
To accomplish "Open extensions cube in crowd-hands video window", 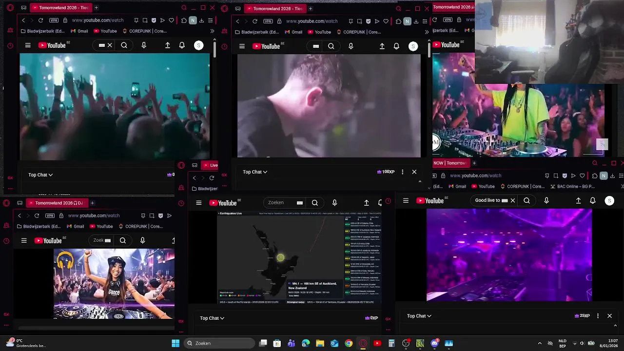I will pos(184,20).
